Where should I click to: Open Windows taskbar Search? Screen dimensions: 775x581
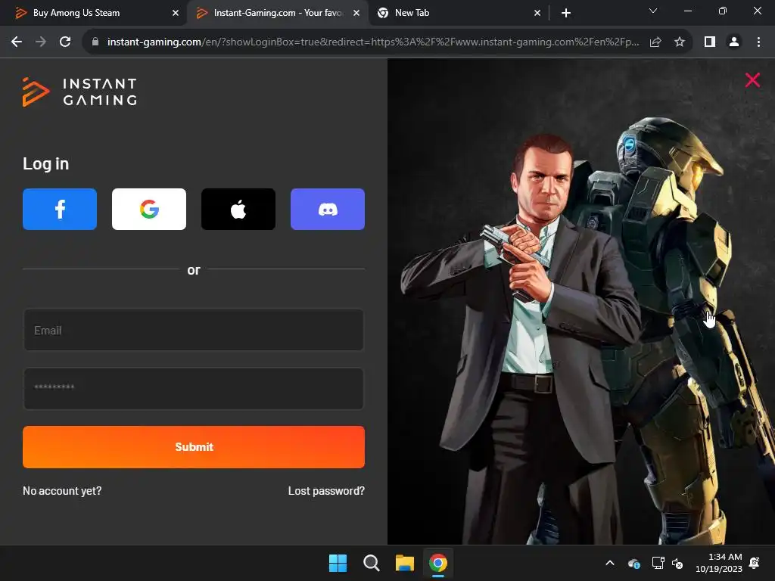pyautogui.click(x=371, y=563)
